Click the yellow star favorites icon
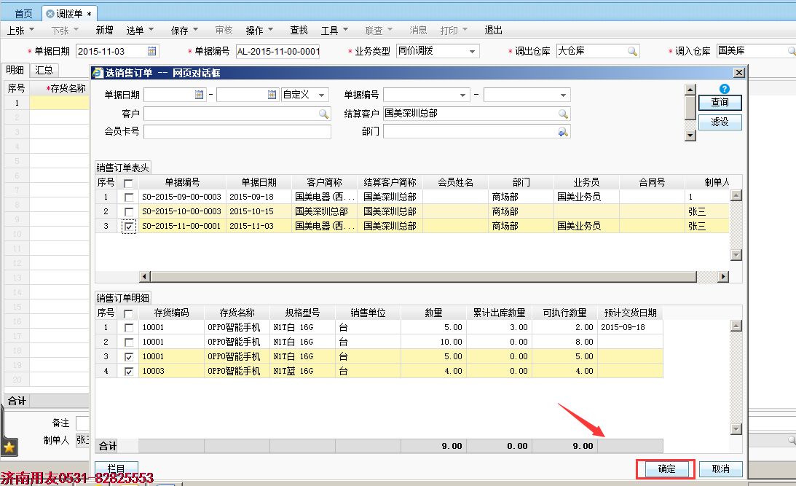The width and height of the screenshot is (796, 486). point(9,447)
